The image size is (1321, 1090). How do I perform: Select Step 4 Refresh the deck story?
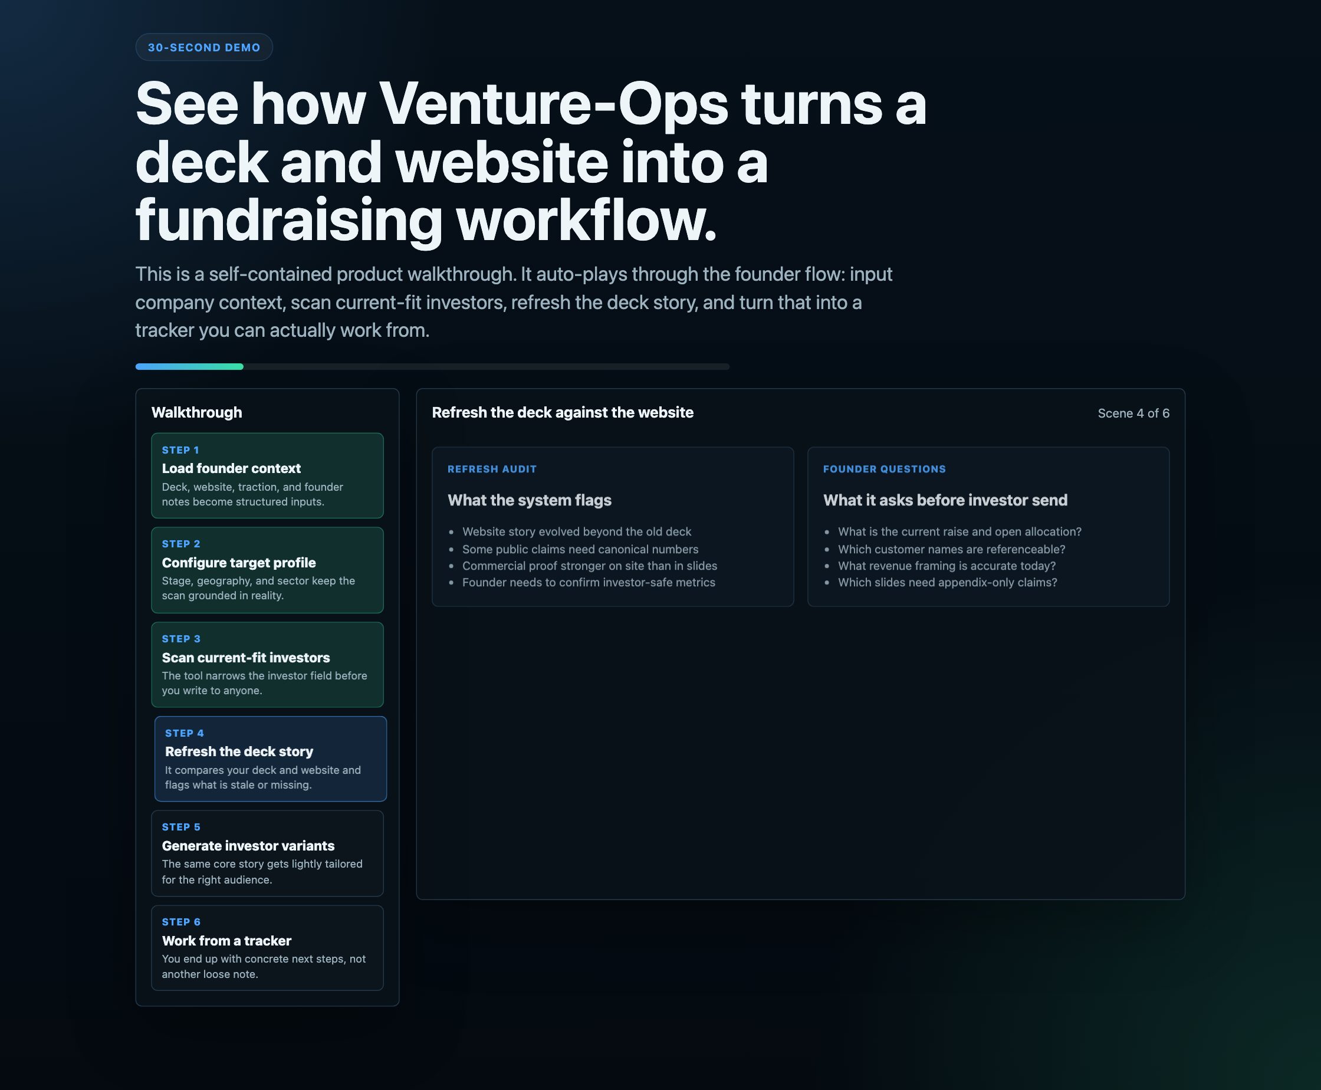[271, 759]
